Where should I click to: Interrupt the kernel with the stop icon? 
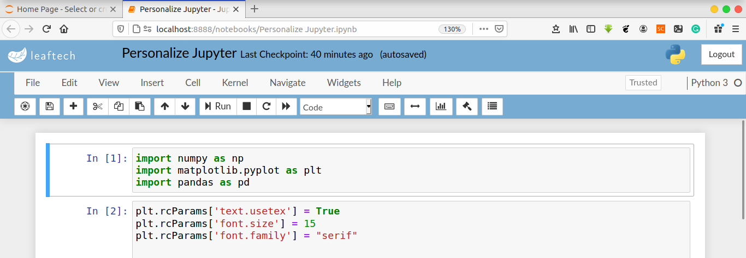click(x=247, y=107)
